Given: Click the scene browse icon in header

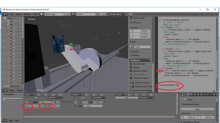Looking at the screenshot, I should (74, 14).
